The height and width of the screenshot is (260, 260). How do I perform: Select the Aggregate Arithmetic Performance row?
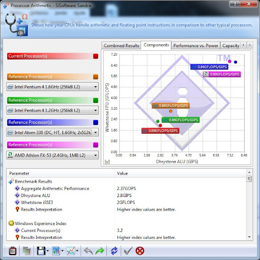pos(126,188)
